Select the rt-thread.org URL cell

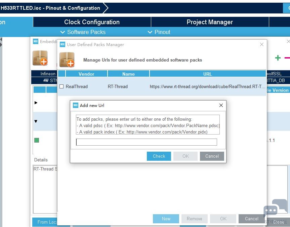208,86
